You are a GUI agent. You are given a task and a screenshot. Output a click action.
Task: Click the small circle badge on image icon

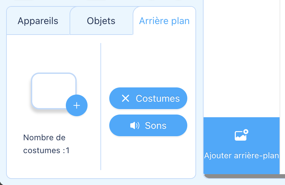(x=246, y=131)
